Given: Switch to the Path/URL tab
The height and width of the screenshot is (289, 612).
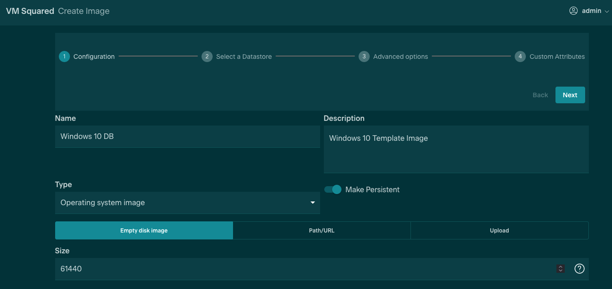Looking at the screenshot, I should 322,231.
